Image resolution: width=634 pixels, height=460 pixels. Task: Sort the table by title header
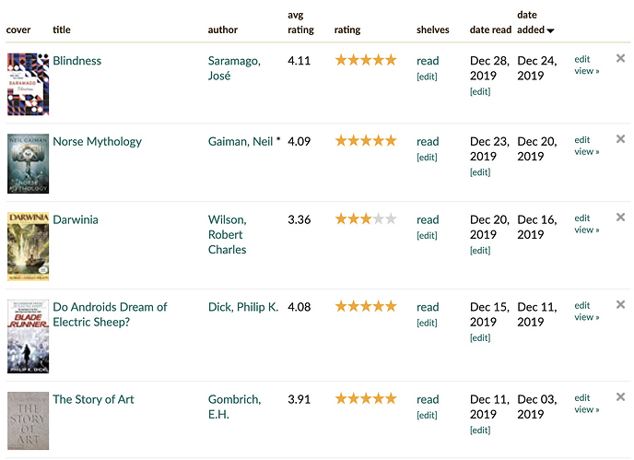[62, 30]
